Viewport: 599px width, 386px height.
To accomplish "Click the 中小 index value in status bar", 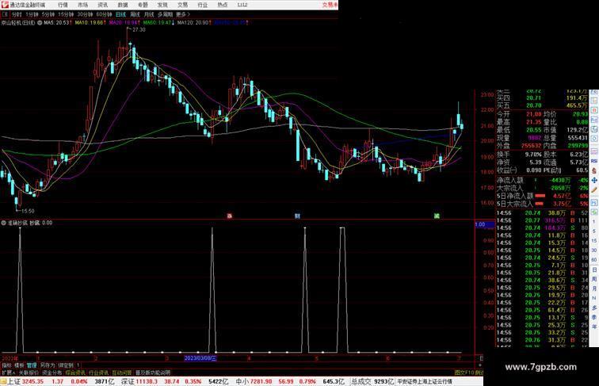I will (261, 381).
